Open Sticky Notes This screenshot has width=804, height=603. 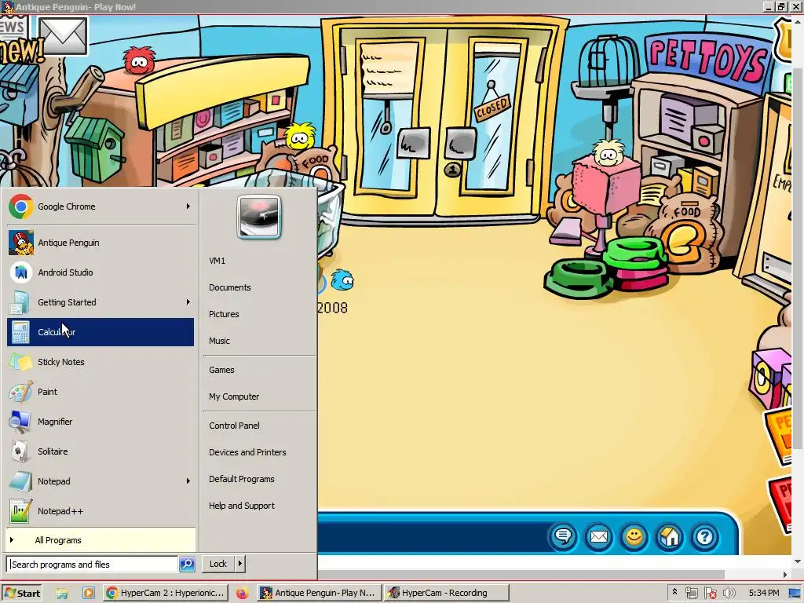100,361
